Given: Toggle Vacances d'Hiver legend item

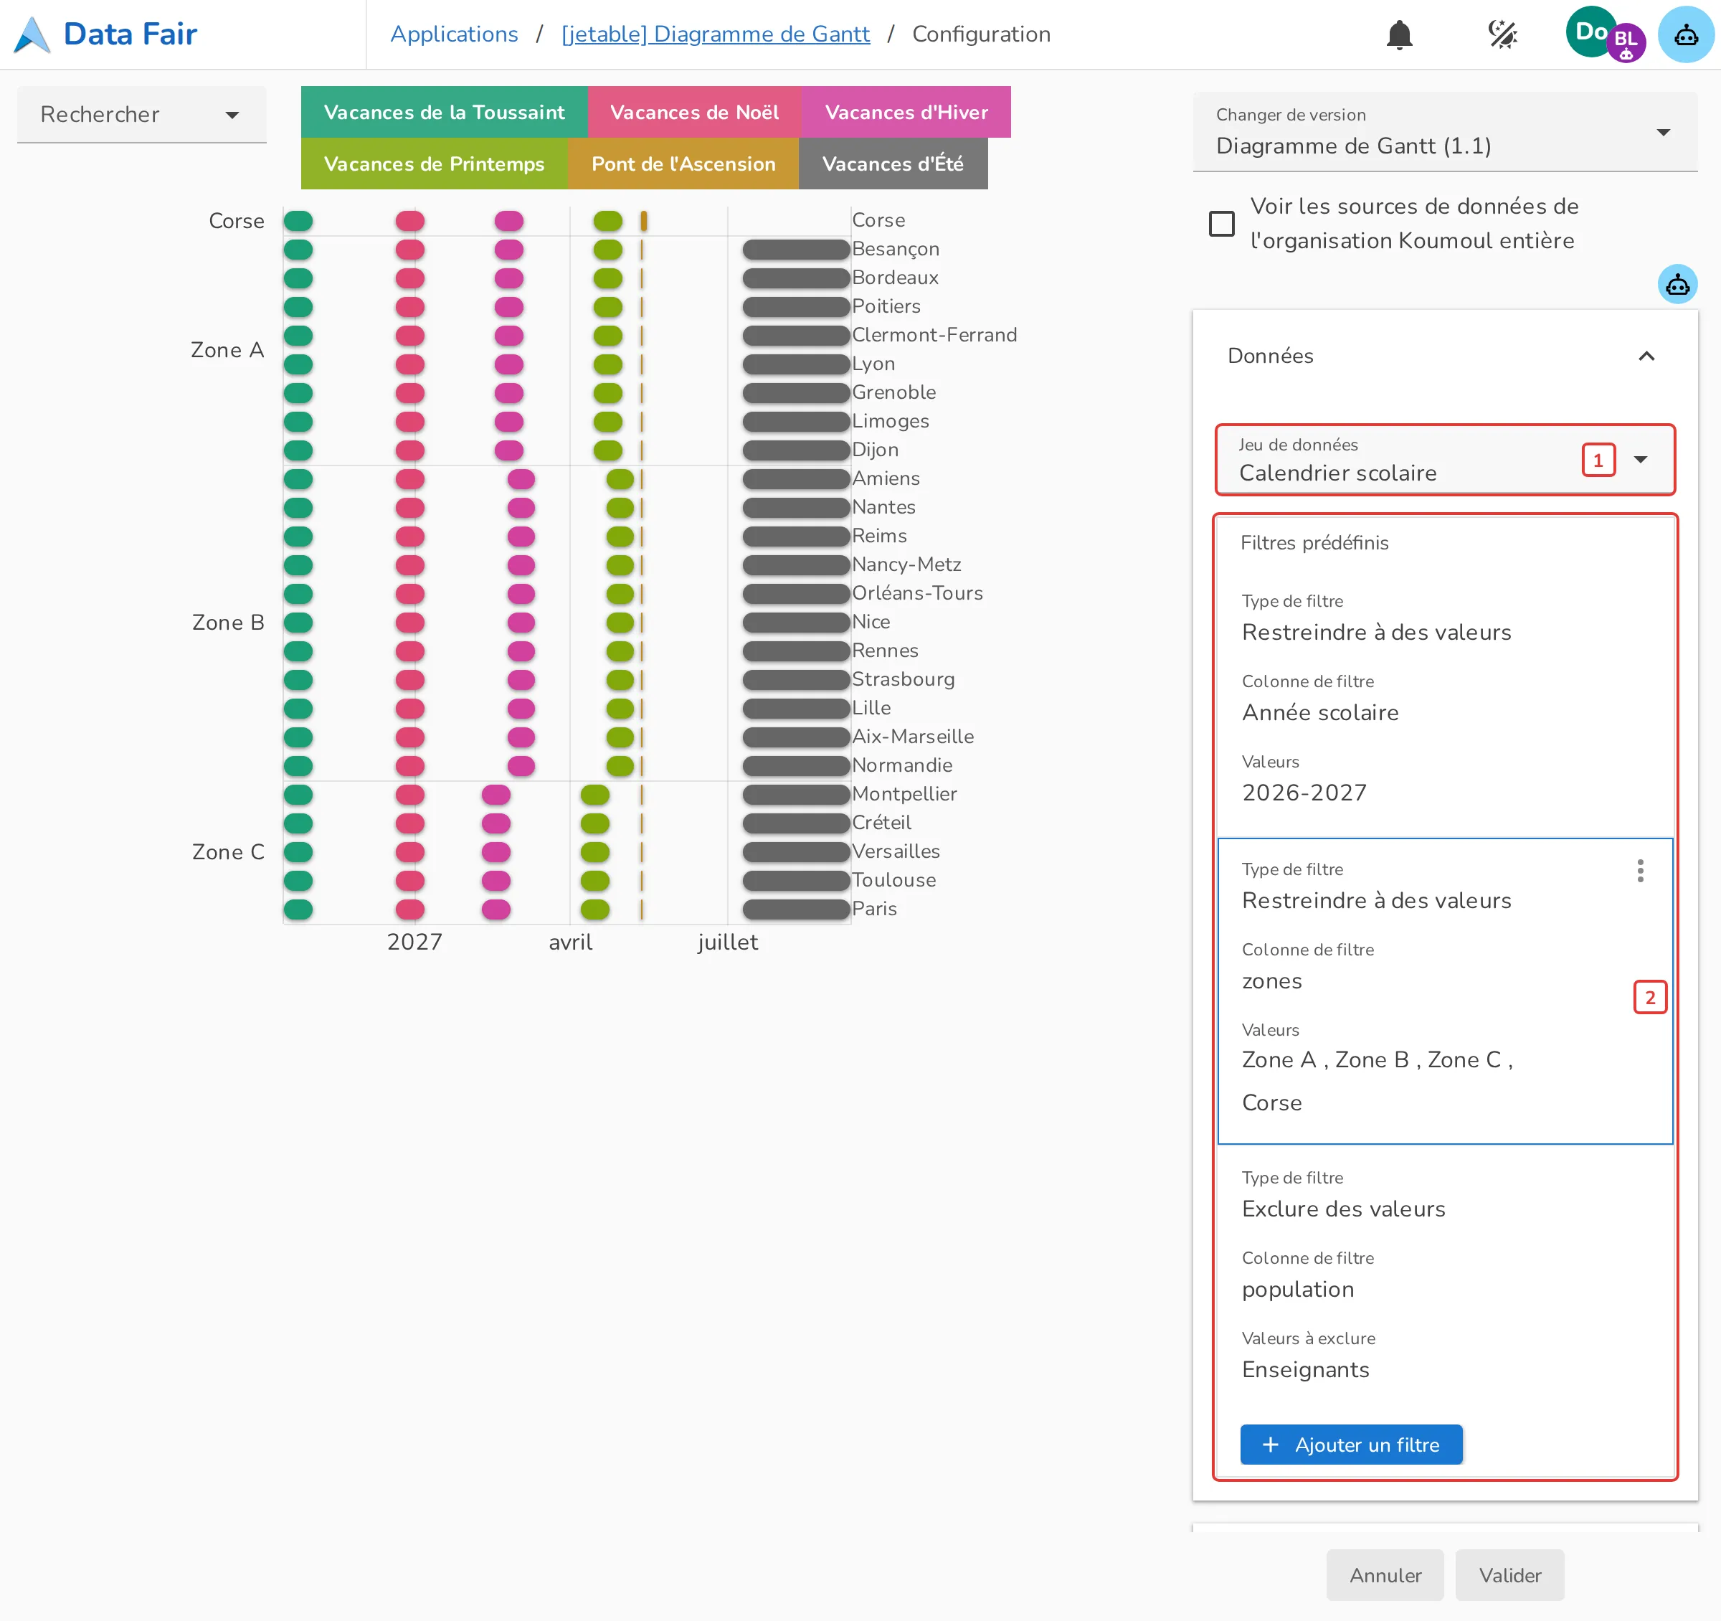Looking at the screenshot, I should coord(906,112).
